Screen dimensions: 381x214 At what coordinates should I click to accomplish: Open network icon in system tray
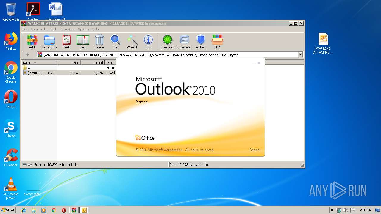point(338,210)
